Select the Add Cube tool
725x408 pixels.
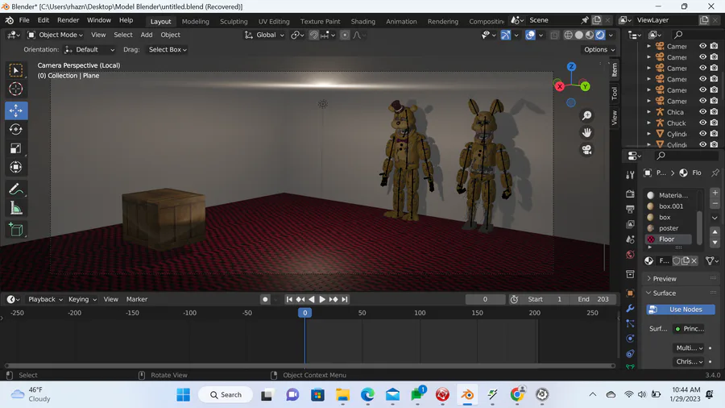click(x=16, y=230)
